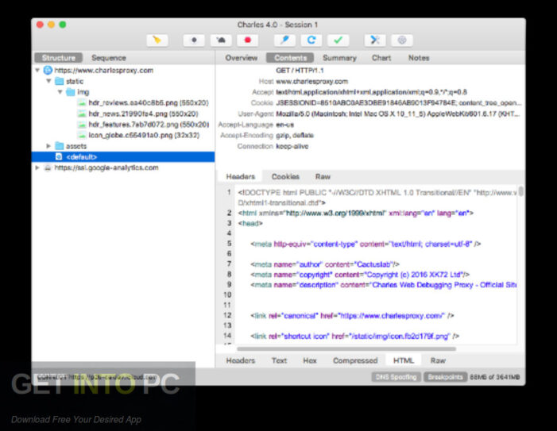557x431 pixels.
Task: Toggle the red Breakpoints toolbar button
Action: coord(248,40)
